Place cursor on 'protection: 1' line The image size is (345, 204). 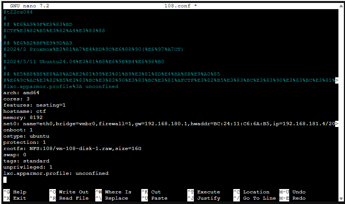click(x=25, y=142)
